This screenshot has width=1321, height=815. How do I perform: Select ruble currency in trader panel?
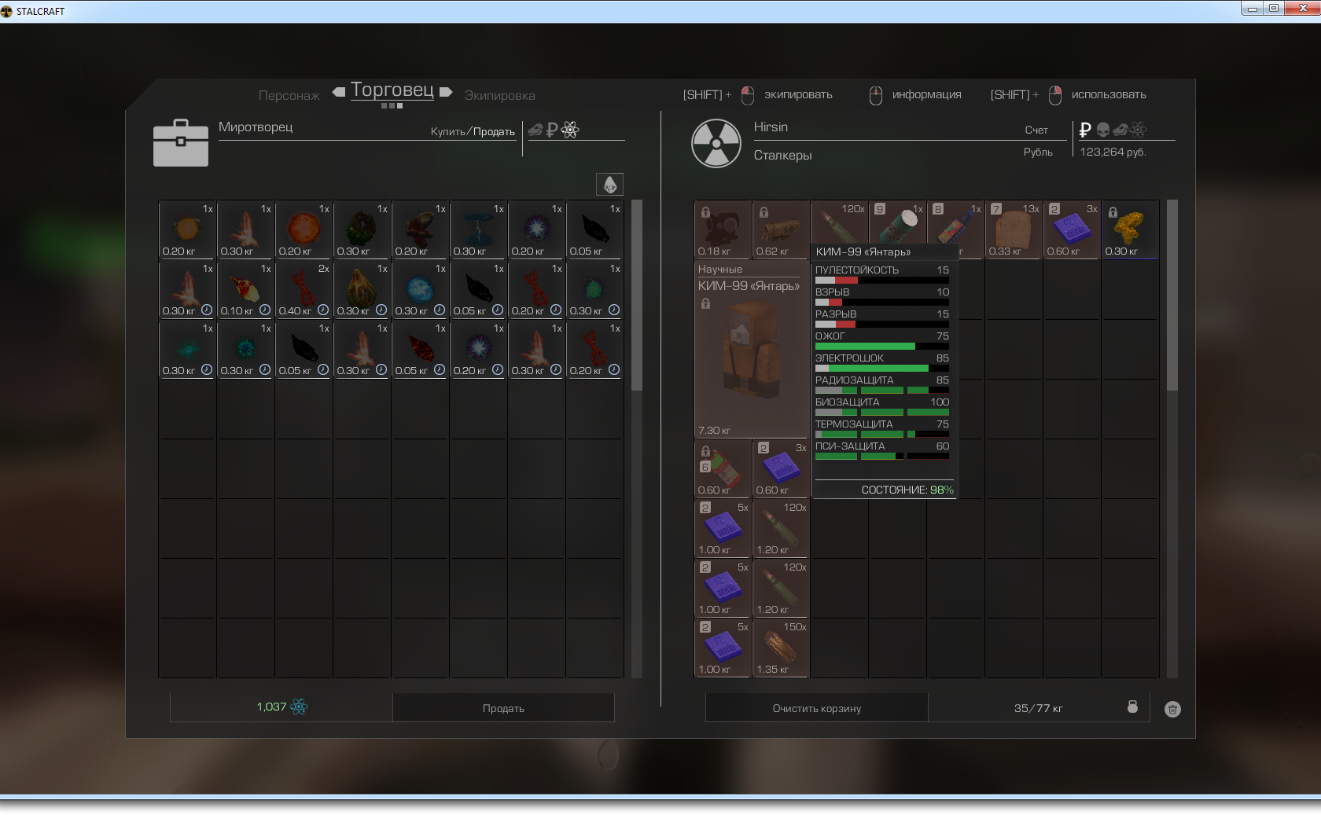pos(552,130)
